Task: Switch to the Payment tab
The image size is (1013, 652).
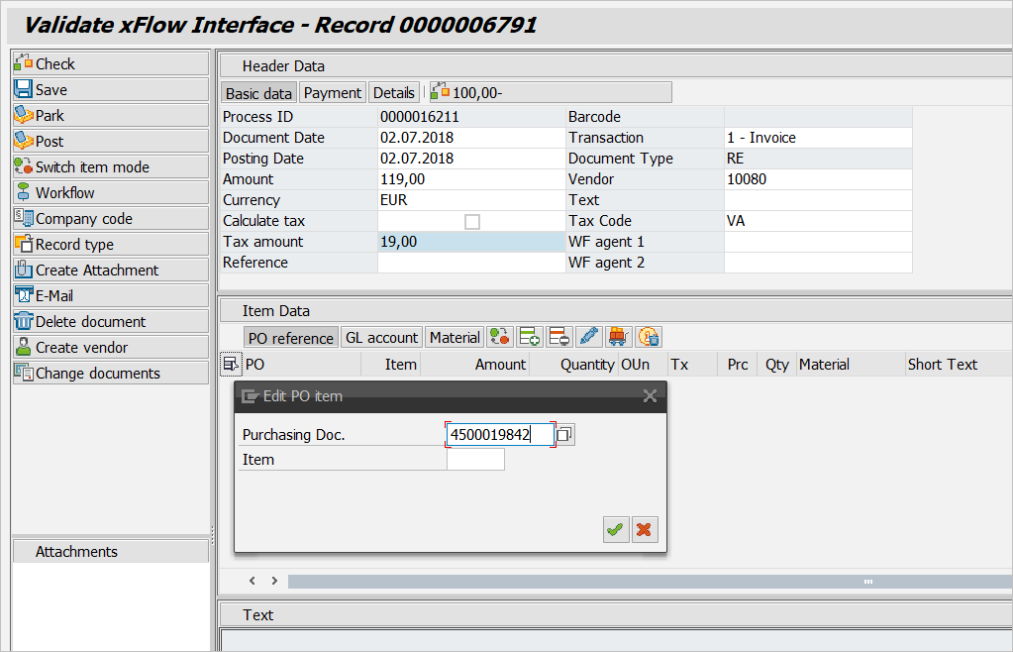Action: click(x=332, y=93)
